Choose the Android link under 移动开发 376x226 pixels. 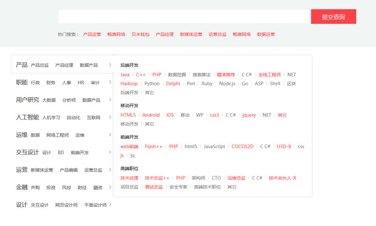pos(151,115)
